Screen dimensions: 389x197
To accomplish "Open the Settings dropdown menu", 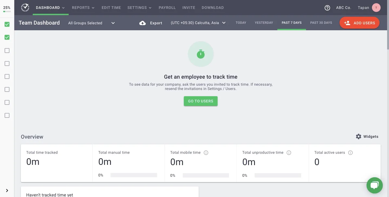I will (x=139, y=8).
